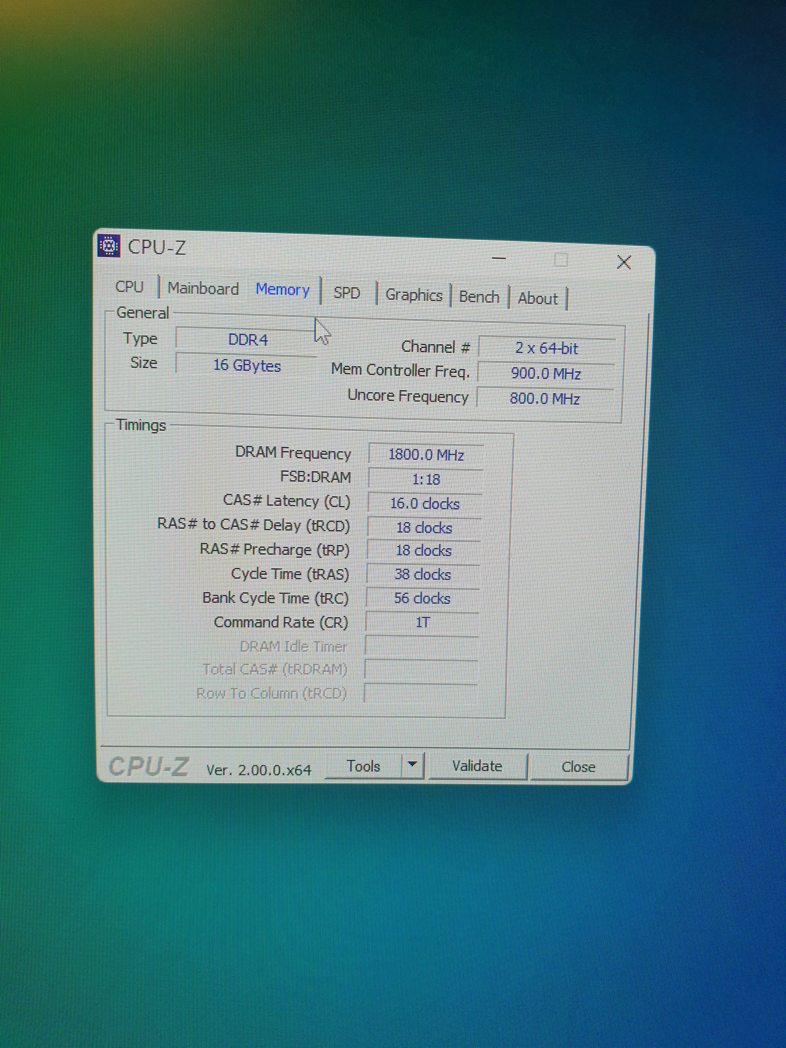Click the CAS# Latency value box
The image size is (786, 1048).
[x=424, y=504]
